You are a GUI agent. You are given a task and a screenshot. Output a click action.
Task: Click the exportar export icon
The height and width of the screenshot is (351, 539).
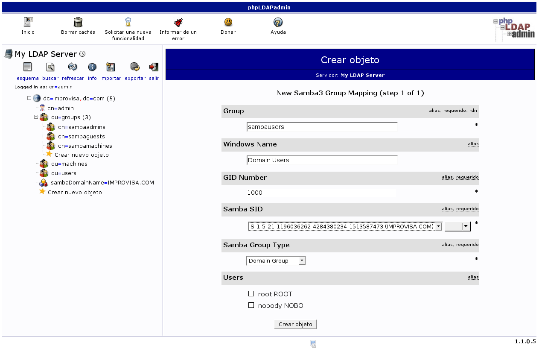coord(135,67)
